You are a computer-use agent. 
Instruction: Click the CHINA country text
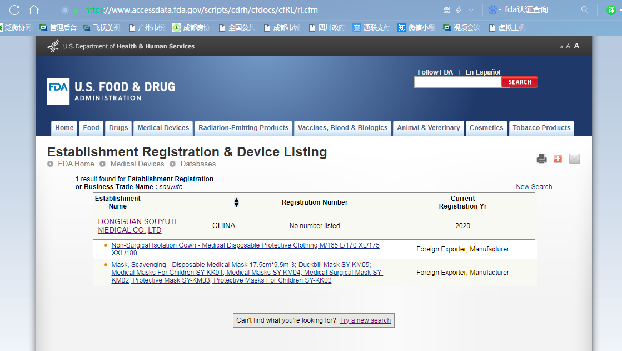[223, 225]
